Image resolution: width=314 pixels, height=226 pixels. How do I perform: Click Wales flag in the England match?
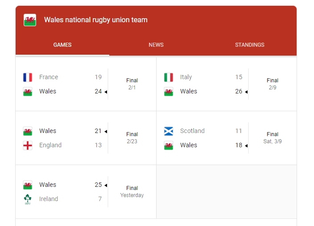(28, 131)
